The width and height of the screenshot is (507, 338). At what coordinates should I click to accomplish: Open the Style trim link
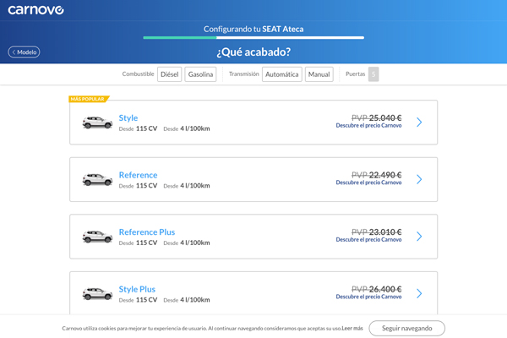[128, 117]
